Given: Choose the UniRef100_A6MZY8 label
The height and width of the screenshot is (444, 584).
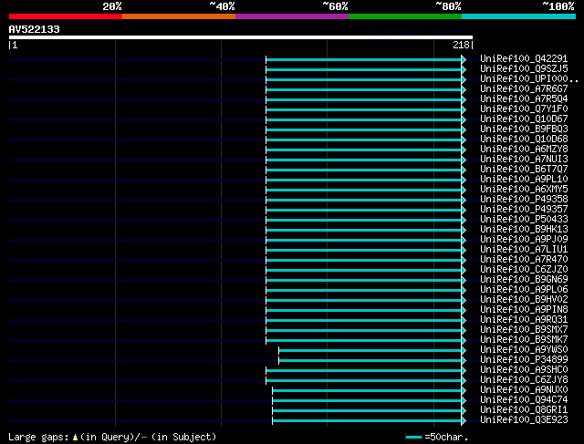Looking at the screenshot, I should click(x=524, y=150).
